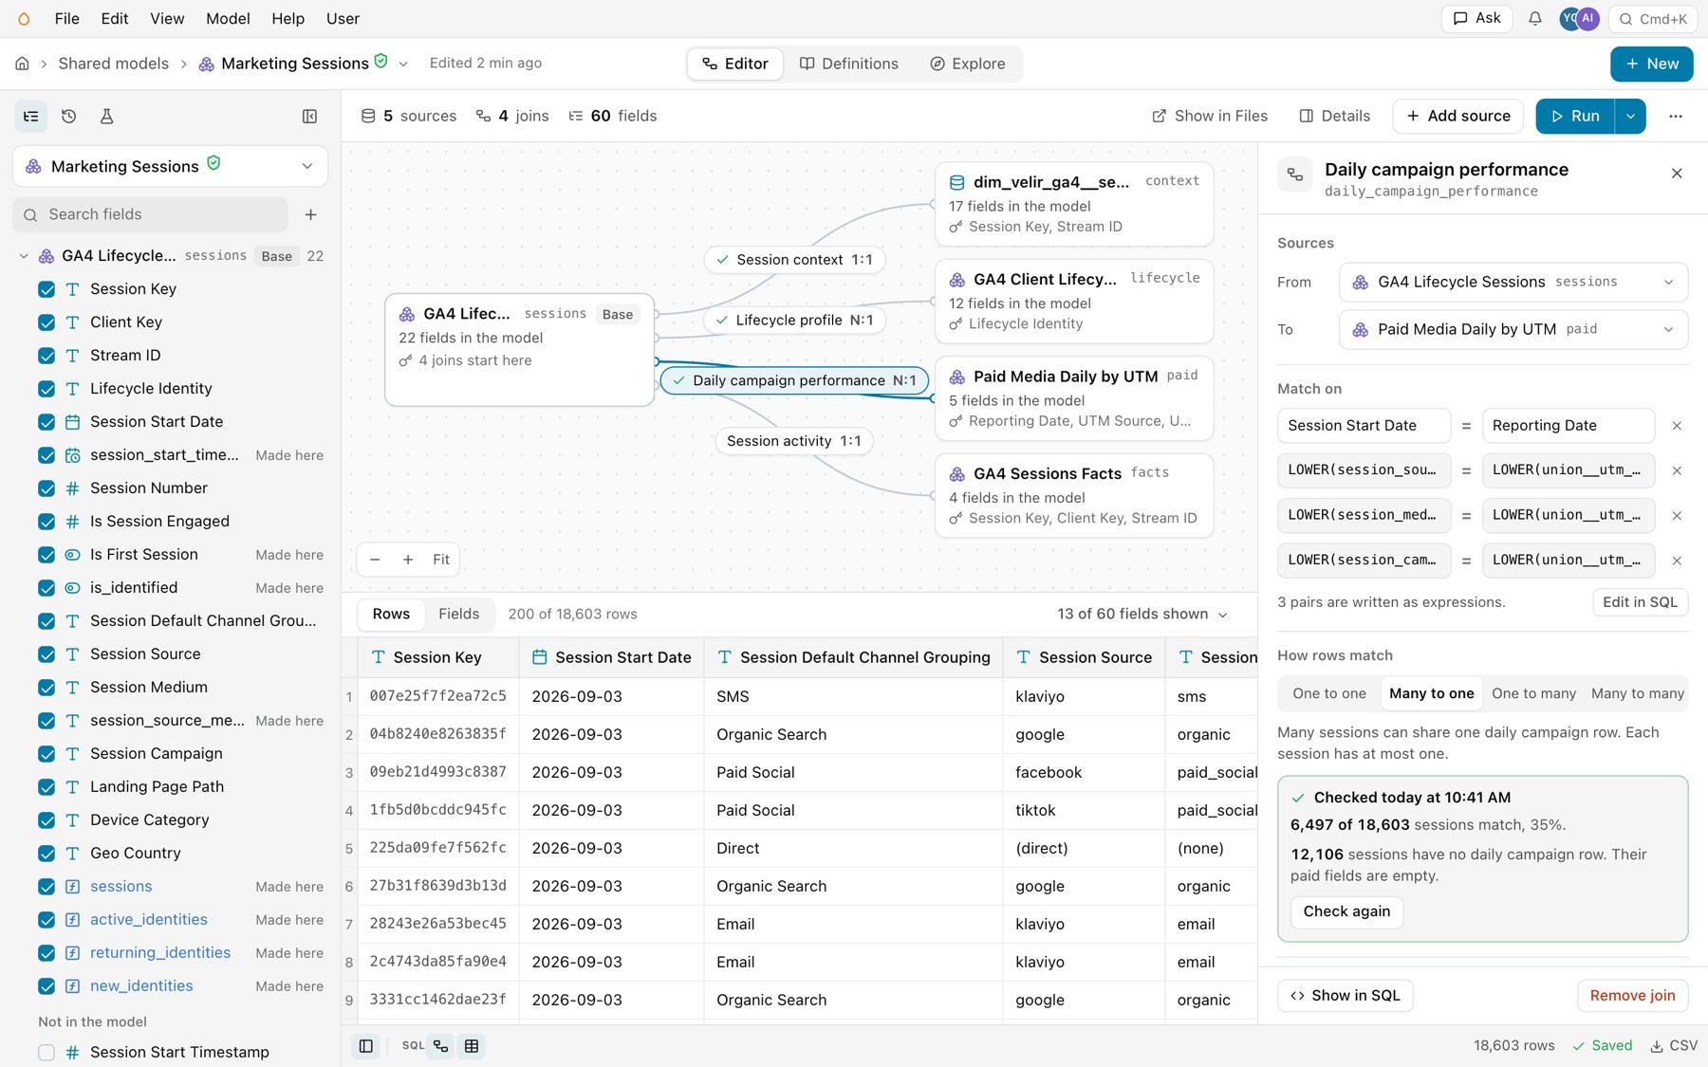Switch to table grid view icon
1708x1067 pixels.
point(472,1046)
